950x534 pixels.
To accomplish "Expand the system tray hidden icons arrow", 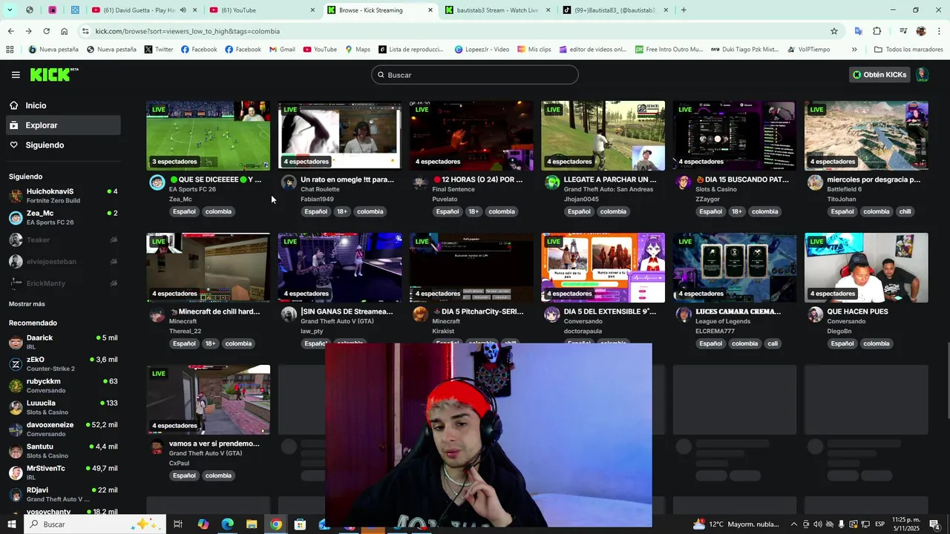I will [x=793, y=524].
